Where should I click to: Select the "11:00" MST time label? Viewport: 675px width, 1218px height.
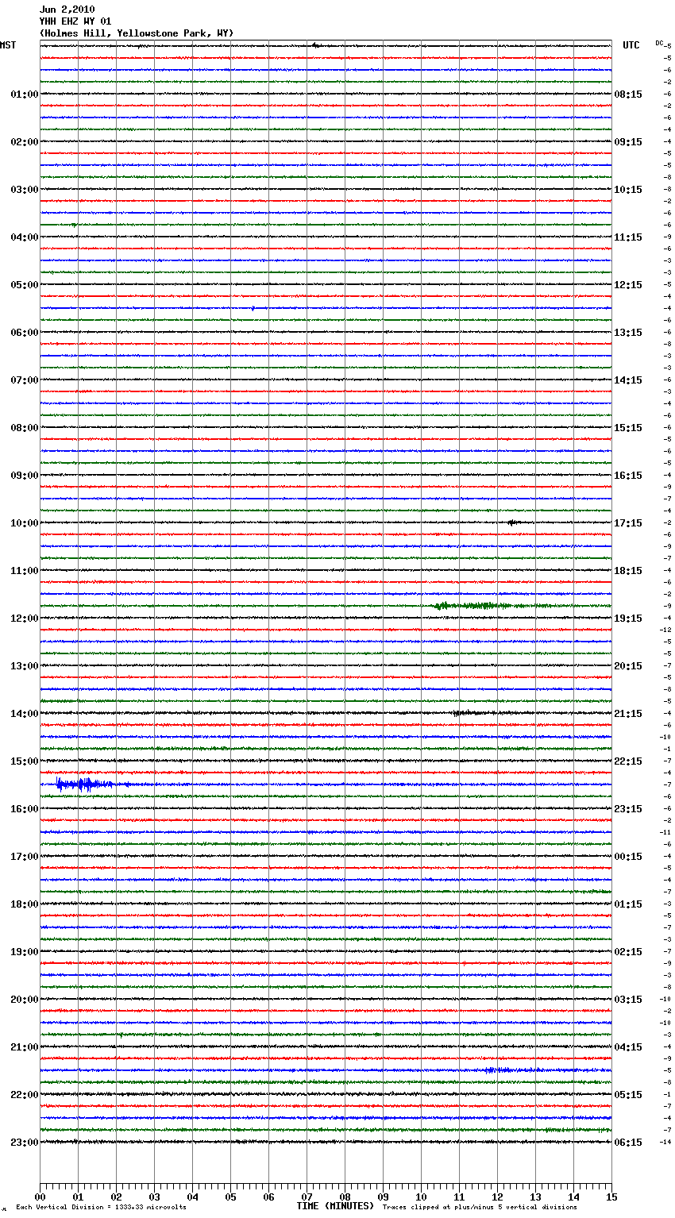[x=25, y=571]
